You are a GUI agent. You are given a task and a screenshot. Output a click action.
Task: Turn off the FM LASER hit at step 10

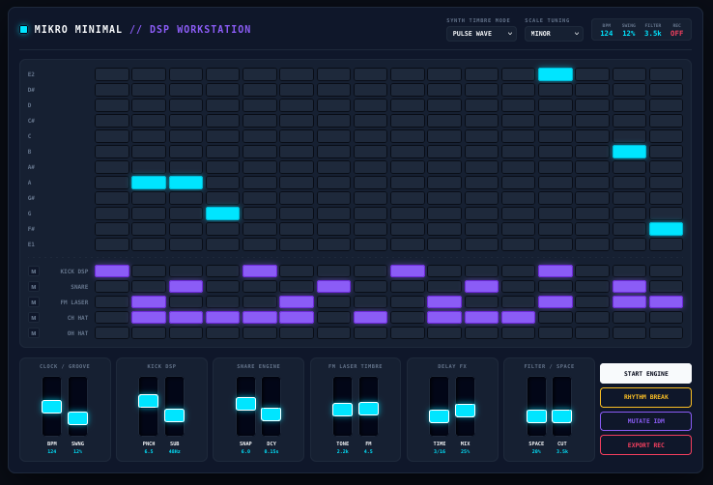pos(444,302)
